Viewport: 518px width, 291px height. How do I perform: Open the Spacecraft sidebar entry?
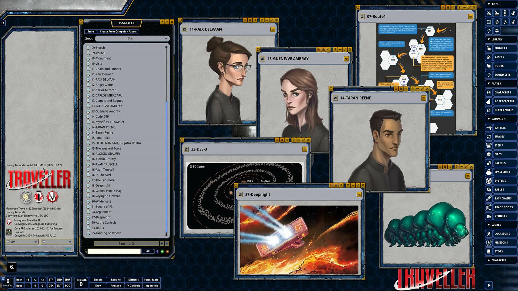[502, 172]
